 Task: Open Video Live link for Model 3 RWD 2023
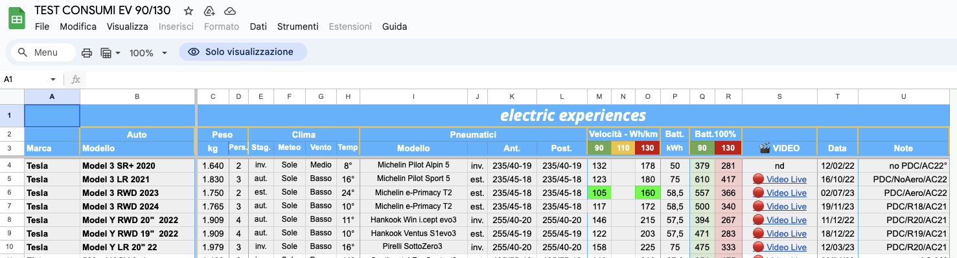click(786, 193)
